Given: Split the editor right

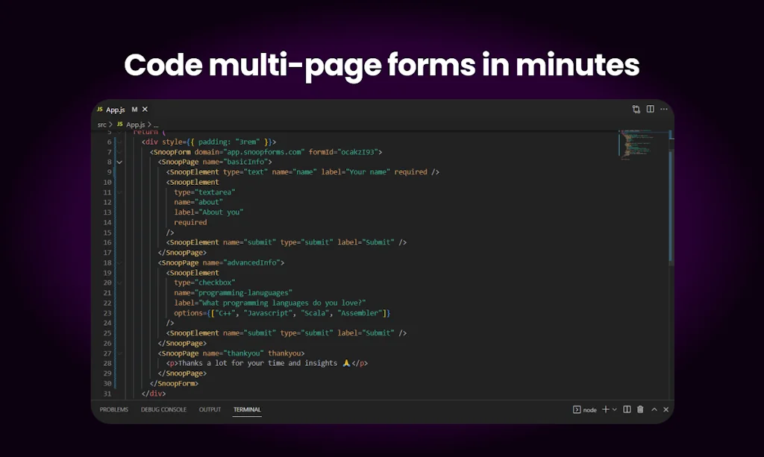Looking at the screenshot, I should click(650, 110).
